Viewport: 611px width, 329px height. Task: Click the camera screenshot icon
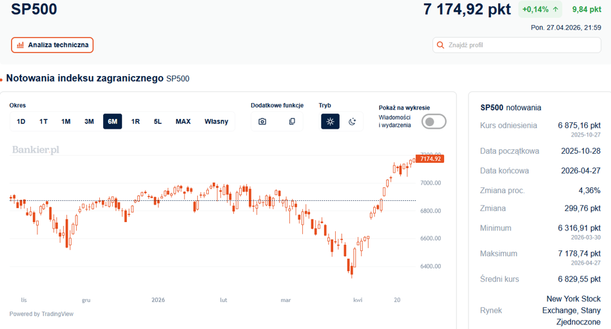click(x=262, y=122)
